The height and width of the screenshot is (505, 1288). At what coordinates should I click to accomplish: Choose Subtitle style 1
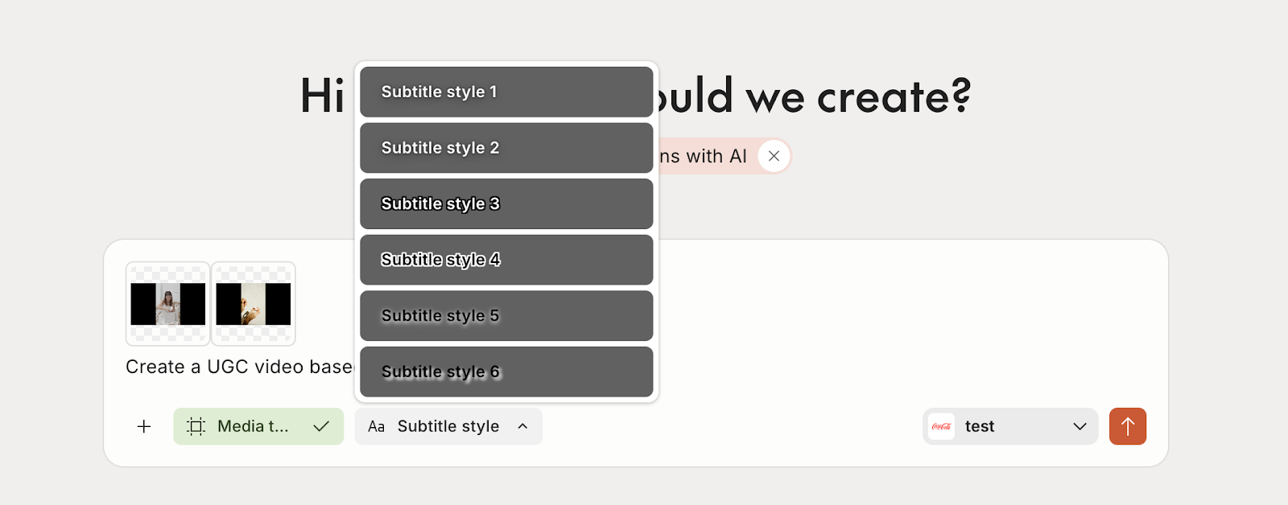(x=506, y=92)
